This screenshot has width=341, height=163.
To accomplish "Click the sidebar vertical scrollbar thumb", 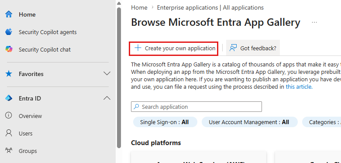I will pos(119,78).
